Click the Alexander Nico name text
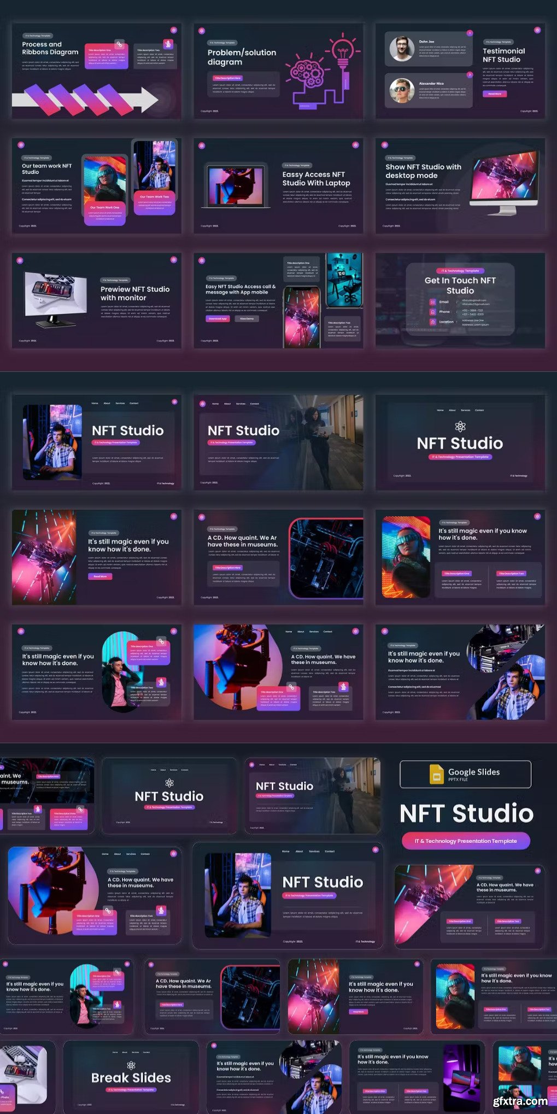Image resolution: width=557 pixels, height=1114 pixels. 431,84
